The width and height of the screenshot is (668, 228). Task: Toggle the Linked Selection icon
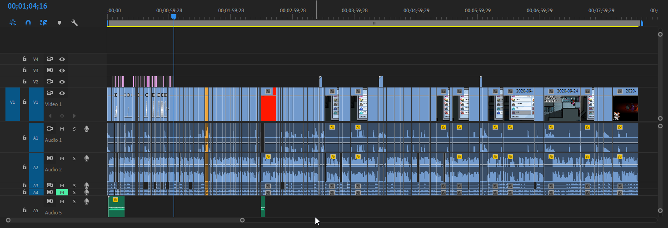44,23
